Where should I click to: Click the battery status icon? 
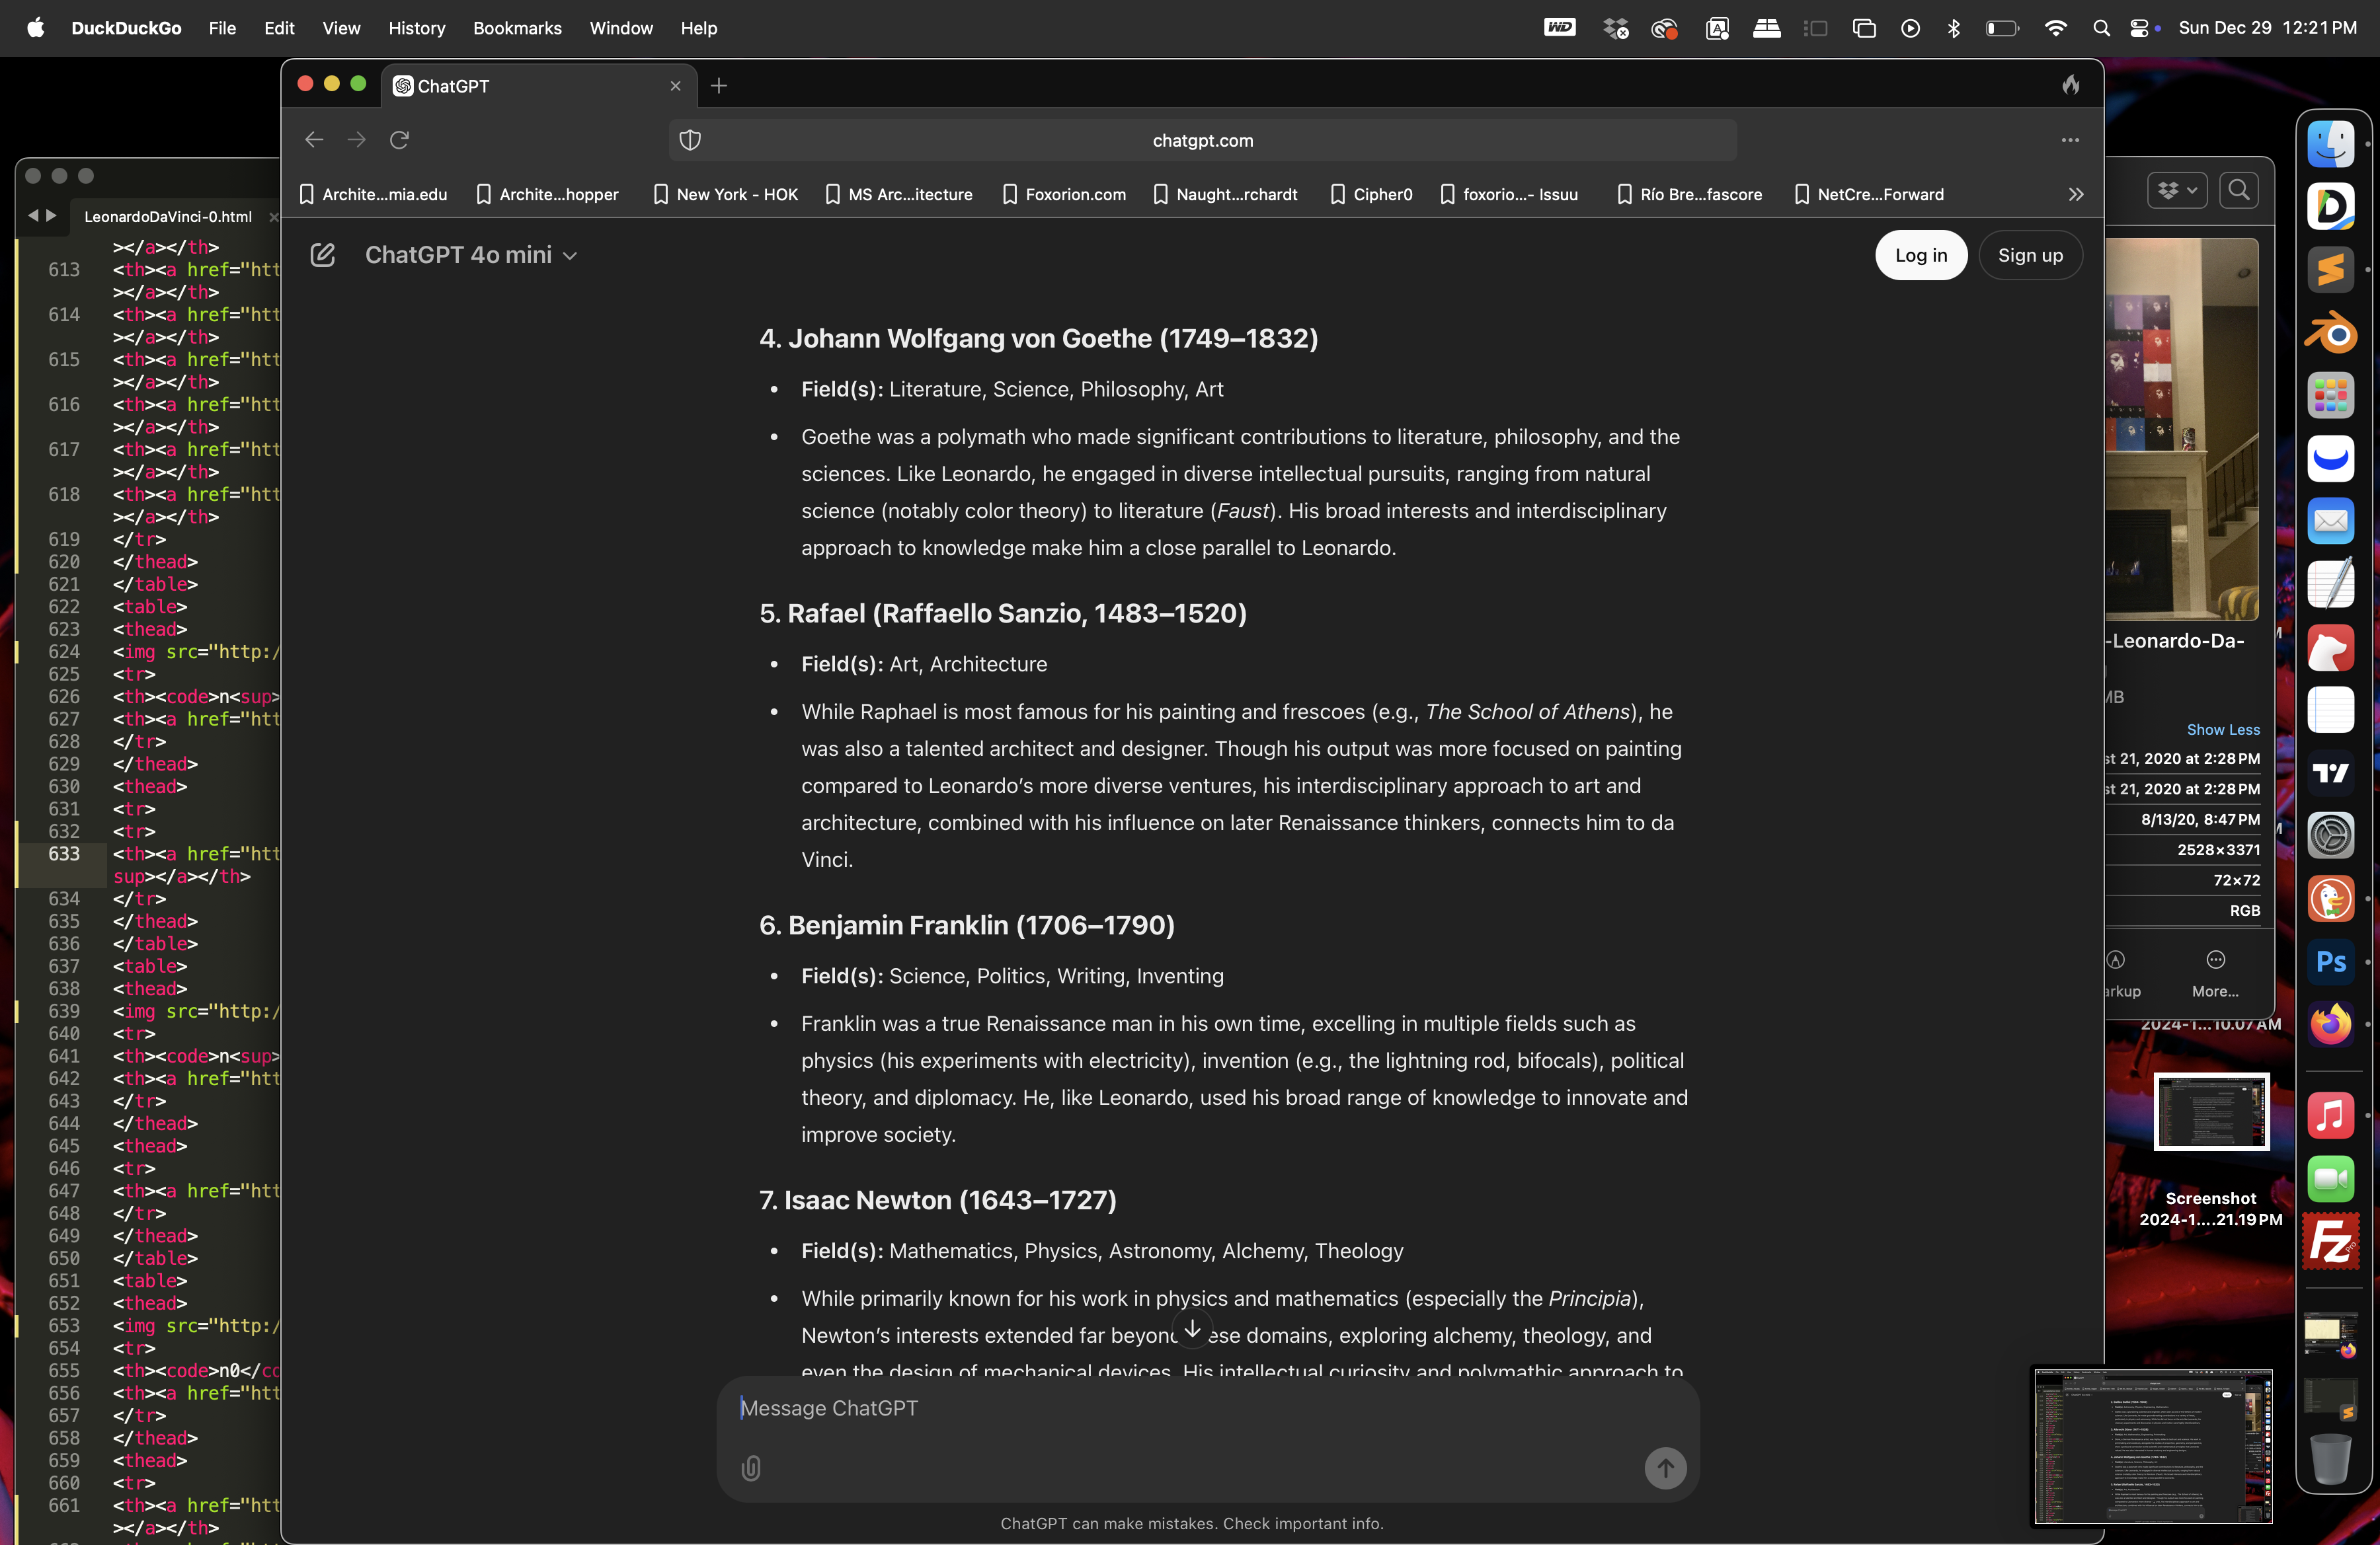click(2002, 28)
